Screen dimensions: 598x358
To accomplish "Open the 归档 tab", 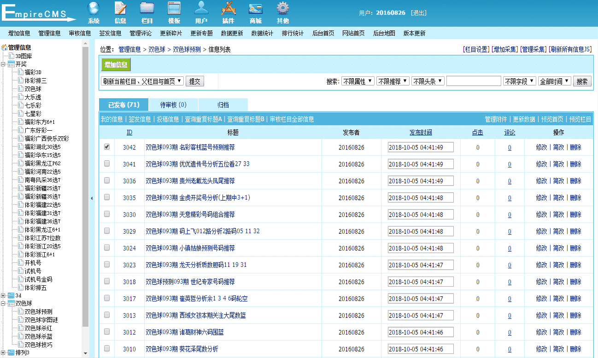I will 223,105.
